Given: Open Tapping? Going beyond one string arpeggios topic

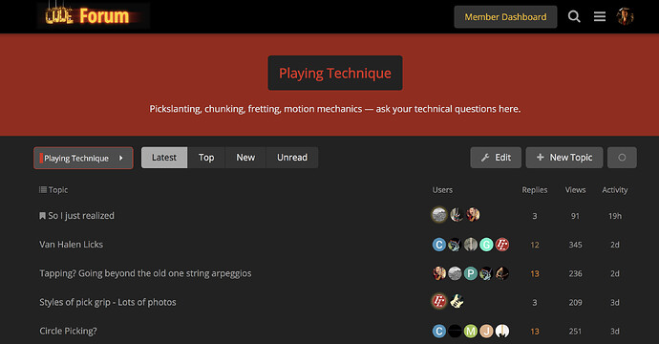Looking at the screenshot, I should coord(145,273).
